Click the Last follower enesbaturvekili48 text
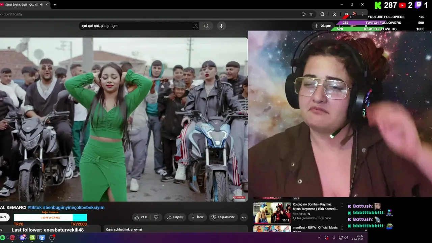Viewport: 432px width, 243px height. point(48,230)
